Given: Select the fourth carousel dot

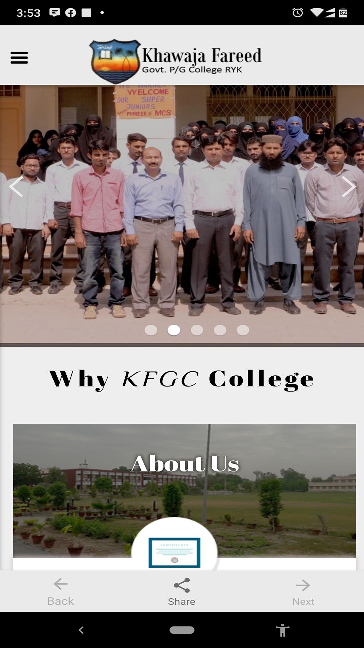Looking at the screenshot, I should point(220,330).
